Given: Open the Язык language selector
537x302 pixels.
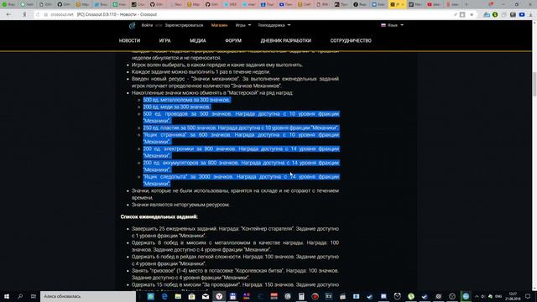Looking at the screenshot, I should (x=392, y=25).
